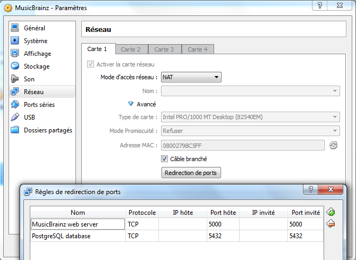Open the Son audio settings
This screenshot has width=356, height=260.
coord(29,79)
